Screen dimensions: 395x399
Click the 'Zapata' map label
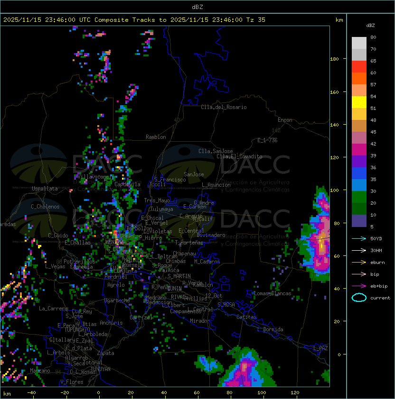pos(105,353)
